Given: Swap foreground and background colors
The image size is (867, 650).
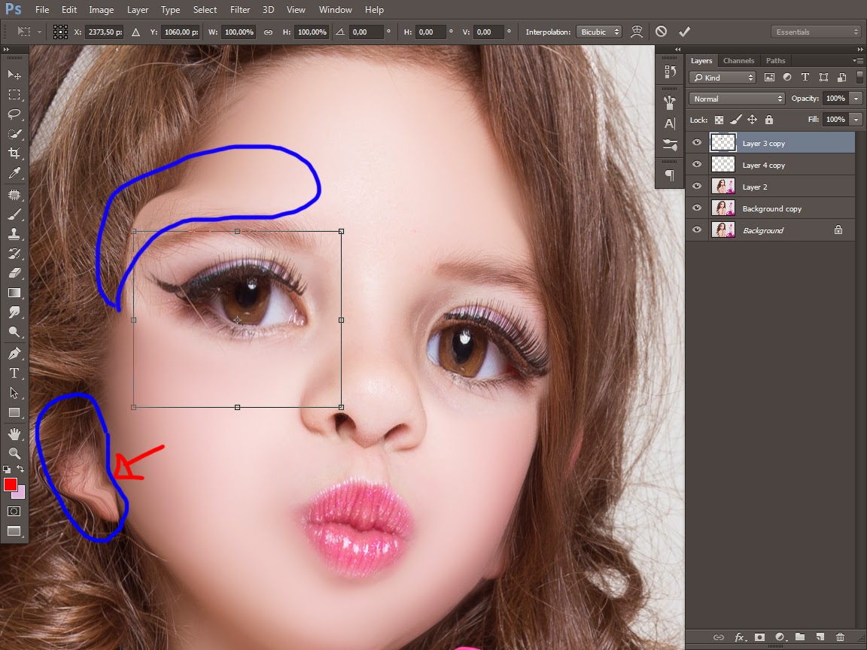Looking at the screenshot, I should [20, 469].
